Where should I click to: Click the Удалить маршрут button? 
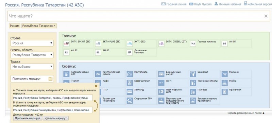(56, 118)
